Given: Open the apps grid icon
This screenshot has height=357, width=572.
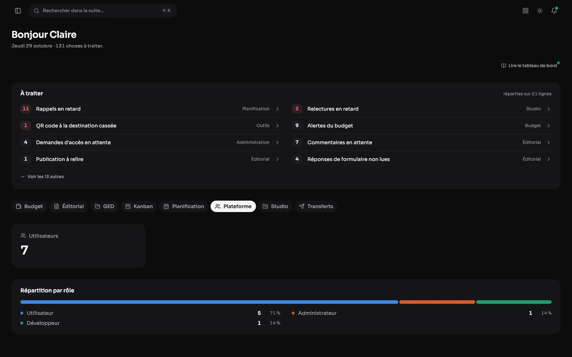Looking at the screenshot, I should 526,11.
